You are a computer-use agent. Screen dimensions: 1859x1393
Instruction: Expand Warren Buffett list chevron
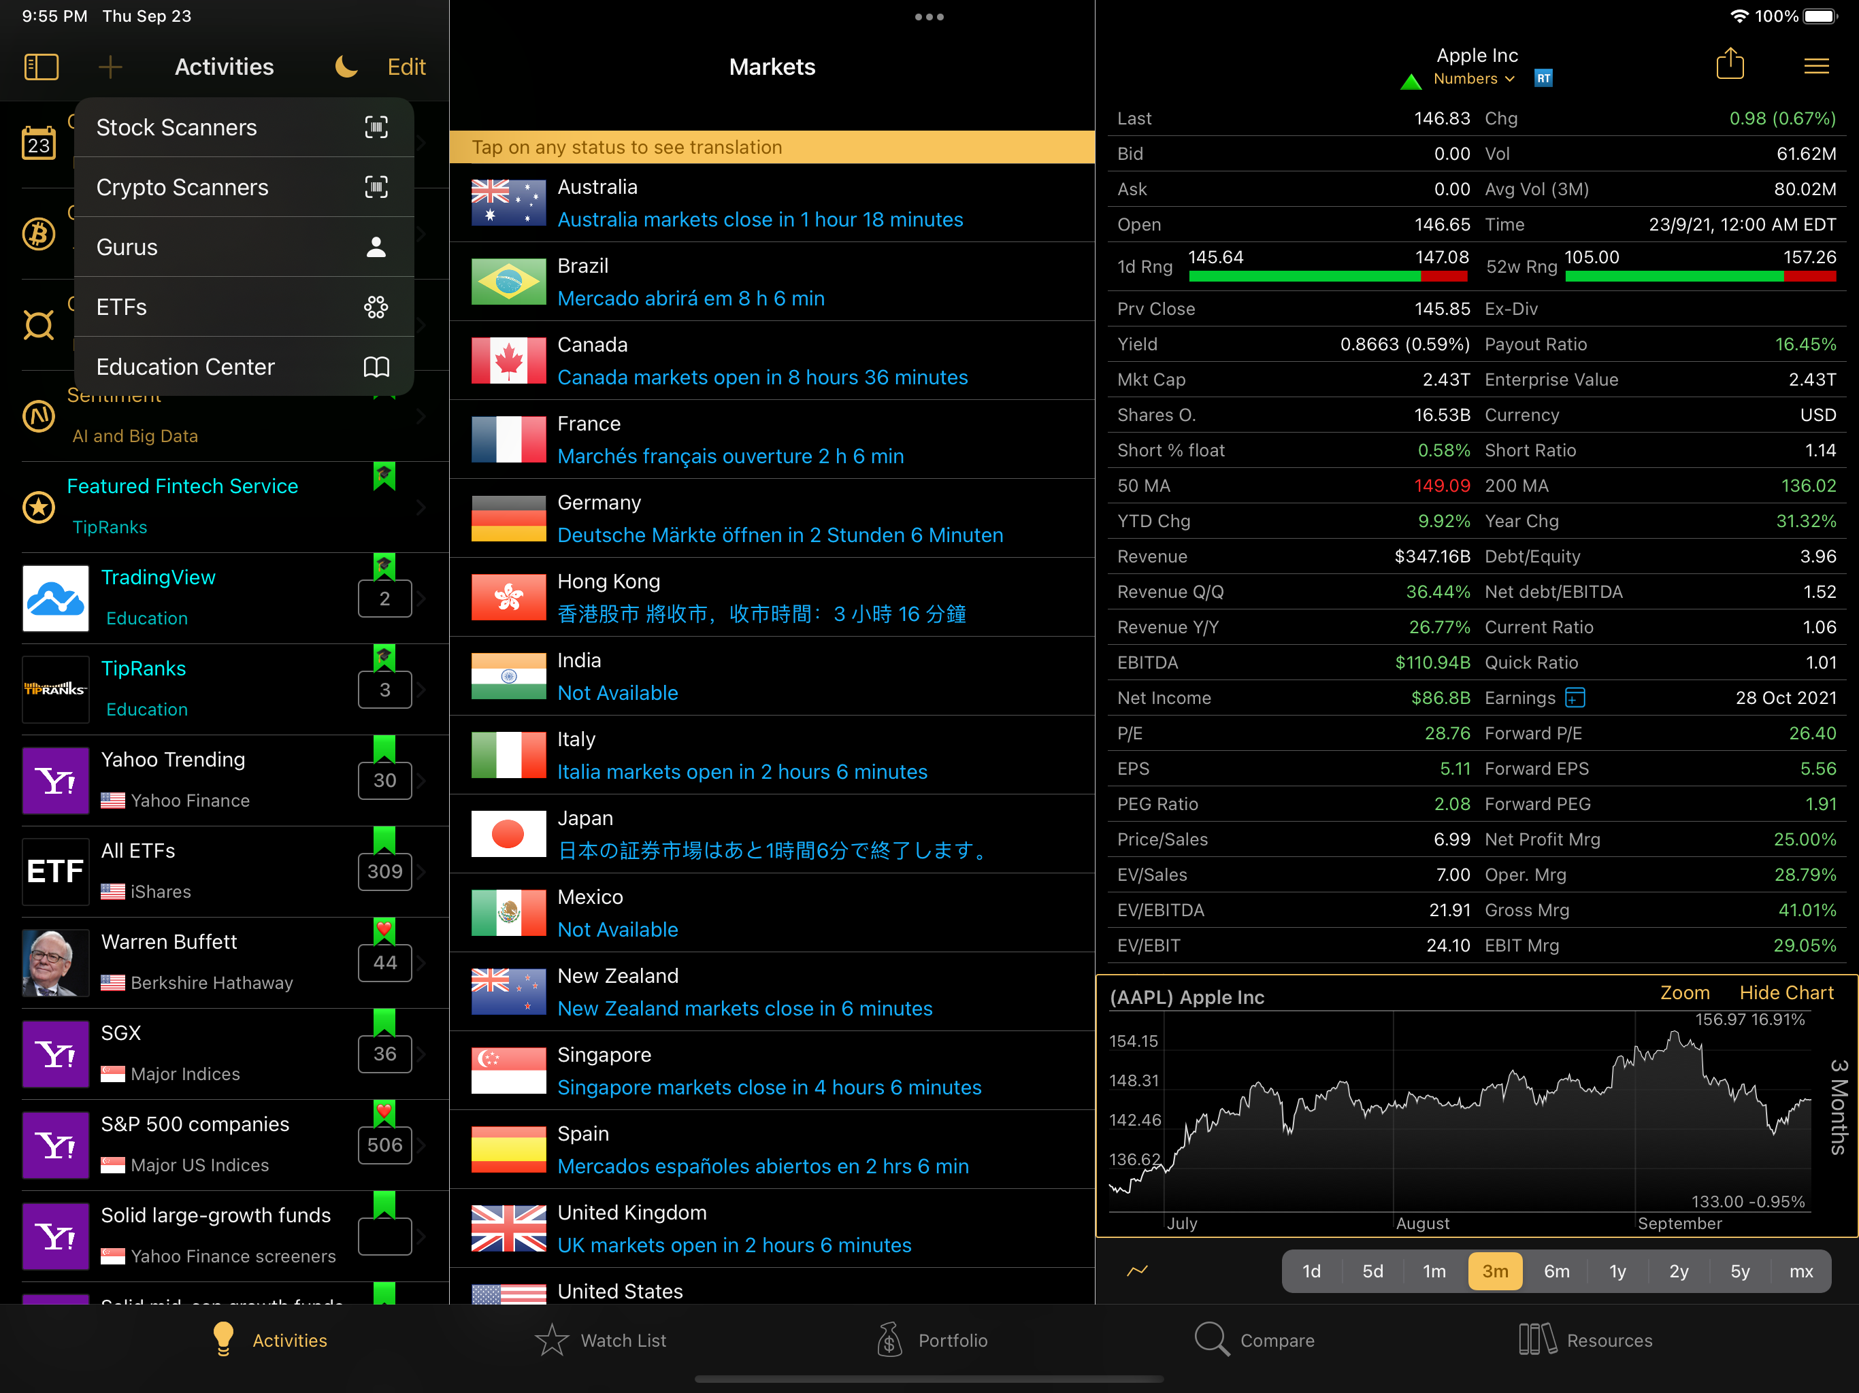[421, 963]
